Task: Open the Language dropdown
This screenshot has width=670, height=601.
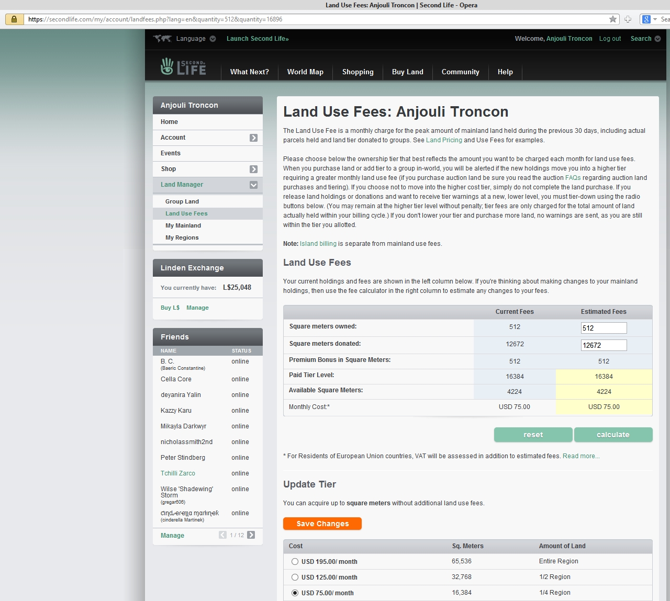Action: pos(196,39)
